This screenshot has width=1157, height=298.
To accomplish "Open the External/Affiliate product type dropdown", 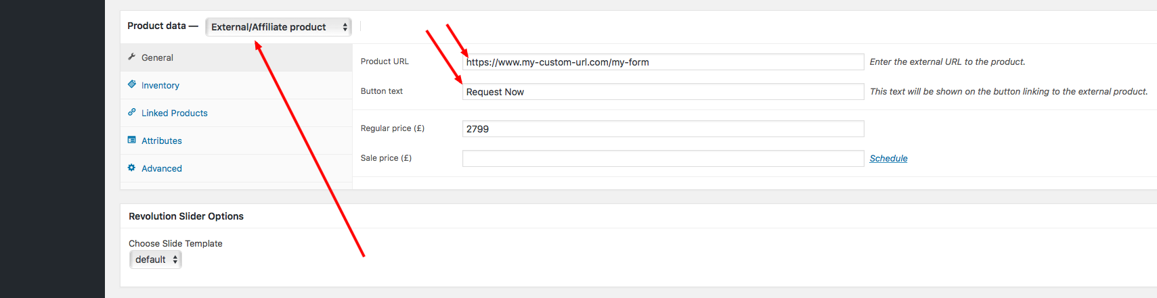I will tap(278, 27).
